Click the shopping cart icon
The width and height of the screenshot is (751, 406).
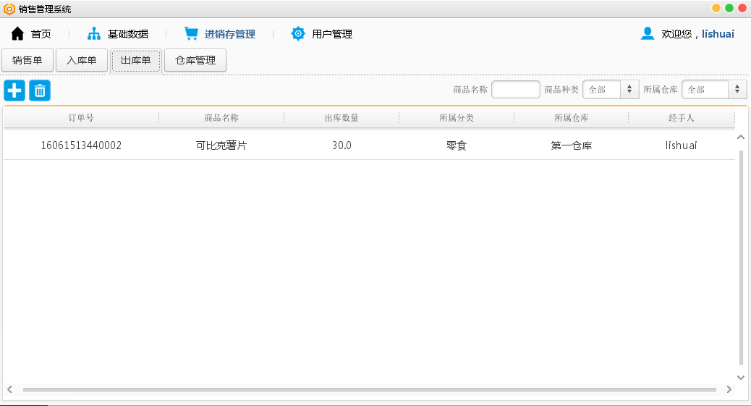click(191, 33)
